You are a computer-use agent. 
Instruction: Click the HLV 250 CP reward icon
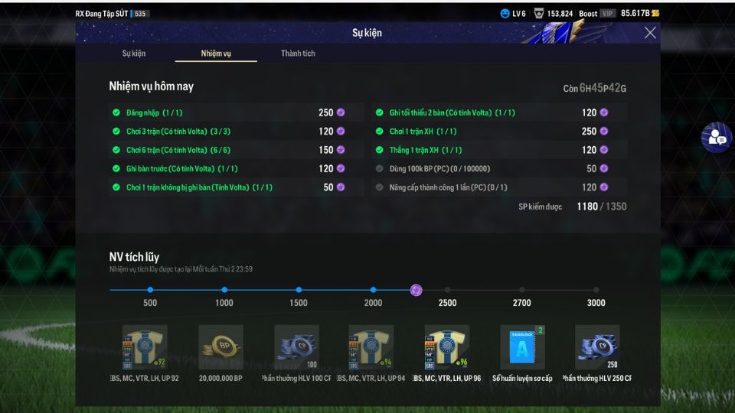(x=597, y=347)
